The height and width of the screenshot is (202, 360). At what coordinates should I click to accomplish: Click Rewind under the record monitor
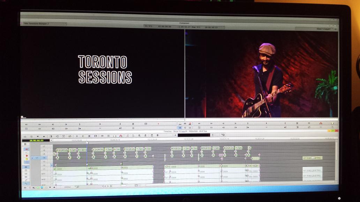pyautogui.click(x=199, y=123)
